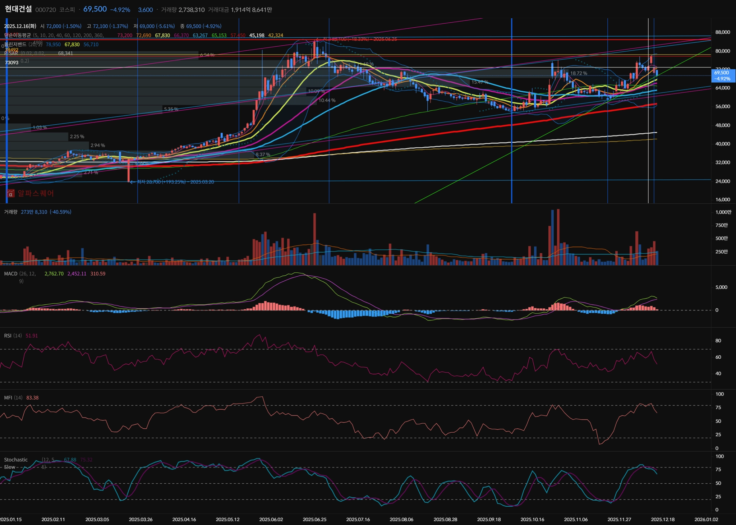Select the Stochastic Slow panel label
The height and width of the screenshot is (525, 736).
[x=16, y=460]
